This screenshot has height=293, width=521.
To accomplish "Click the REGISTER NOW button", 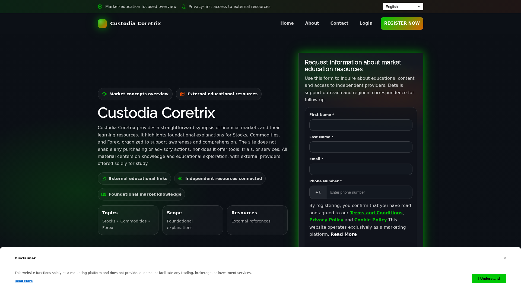I will coord(402,23).
